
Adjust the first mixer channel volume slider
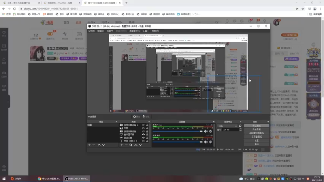178,131
